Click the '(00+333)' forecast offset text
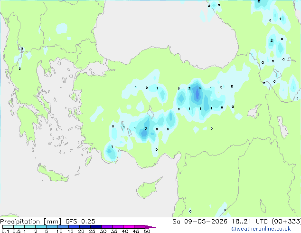The width and height of the screenshot is (301, 233). coord(286,222)
